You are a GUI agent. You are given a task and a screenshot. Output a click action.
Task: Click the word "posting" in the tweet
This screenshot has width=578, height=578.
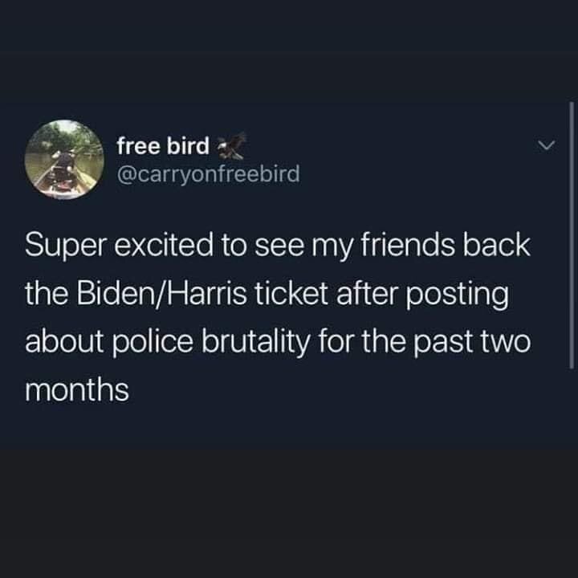457,295
